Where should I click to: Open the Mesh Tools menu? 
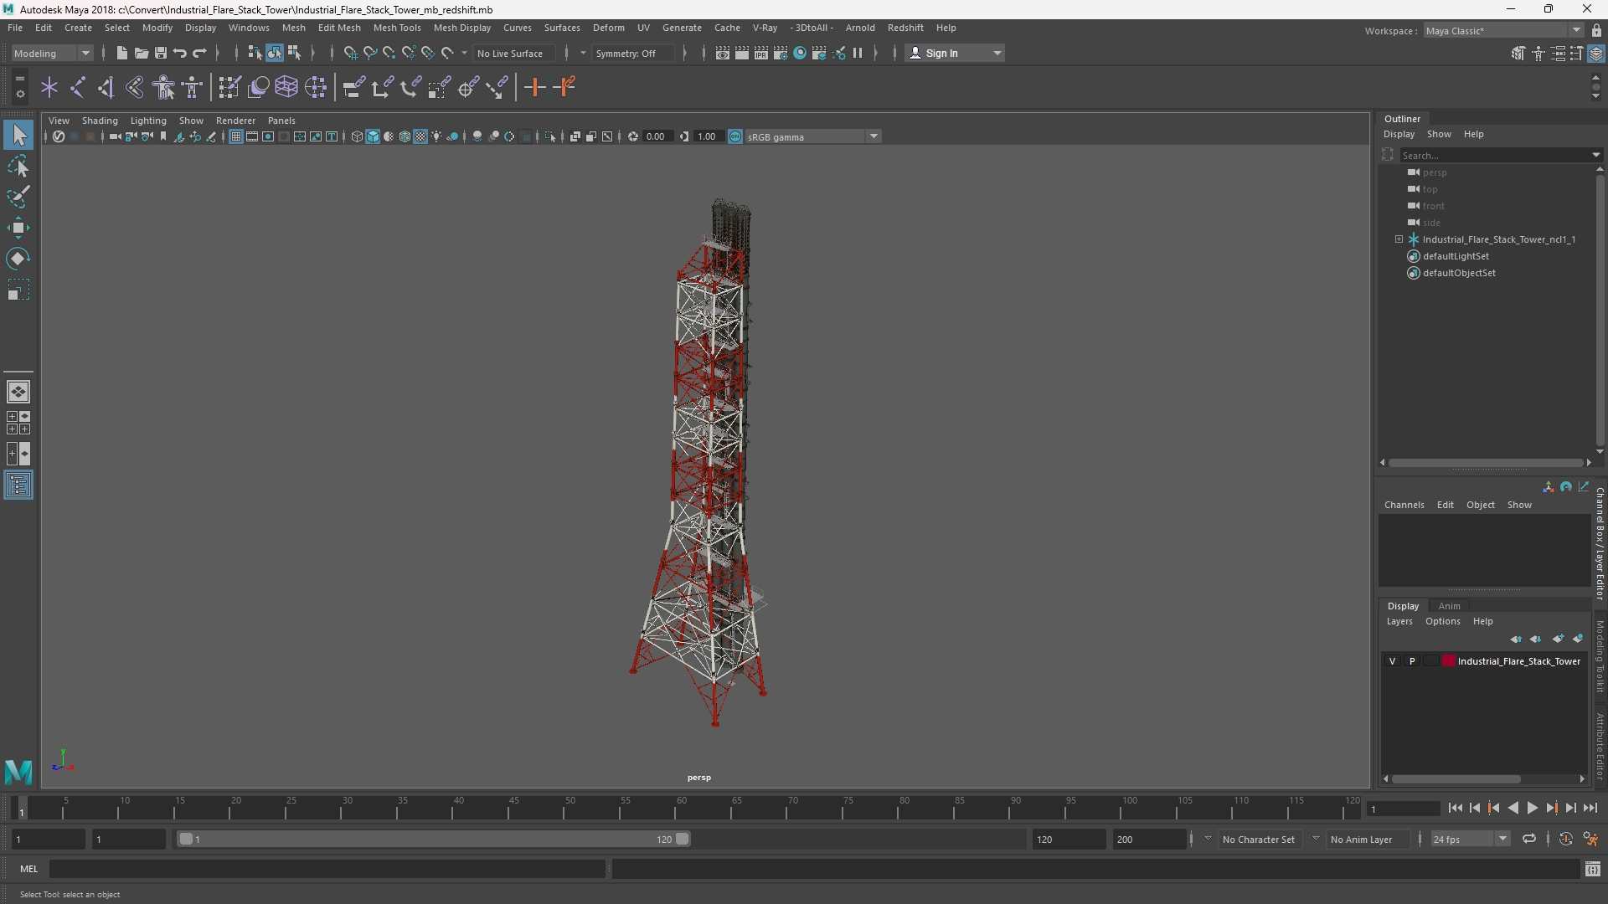397,28
